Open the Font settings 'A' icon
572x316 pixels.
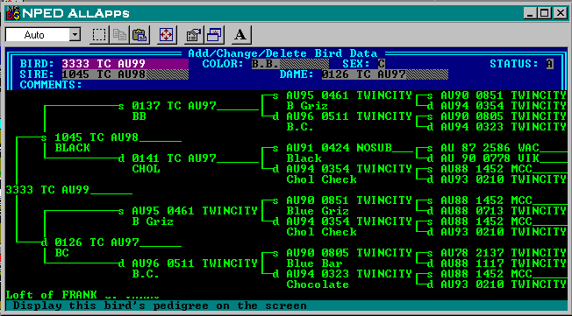pyautogui.click(x=240, y=35)
